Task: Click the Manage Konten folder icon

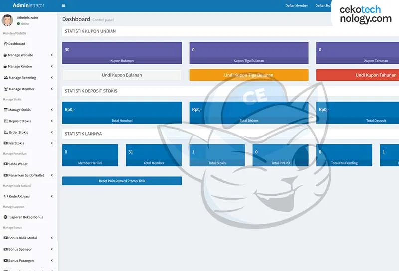Action: 5,66
